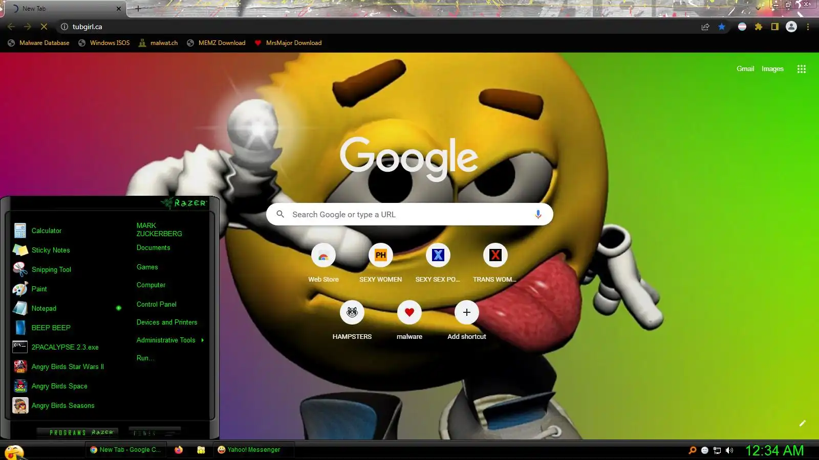This screenshot has height=460, width=819.
Task: Open the Snipping Tool scissors icon
Action: coord(20,269)
